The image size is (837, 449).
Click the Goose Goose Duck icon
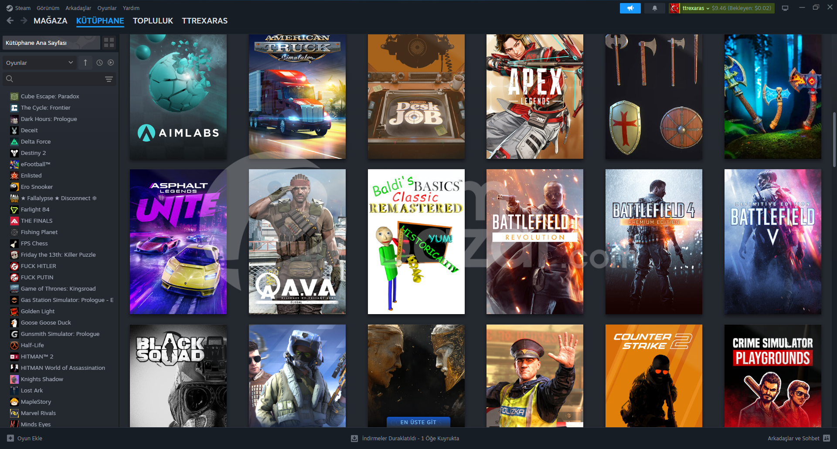click(14, 322)
